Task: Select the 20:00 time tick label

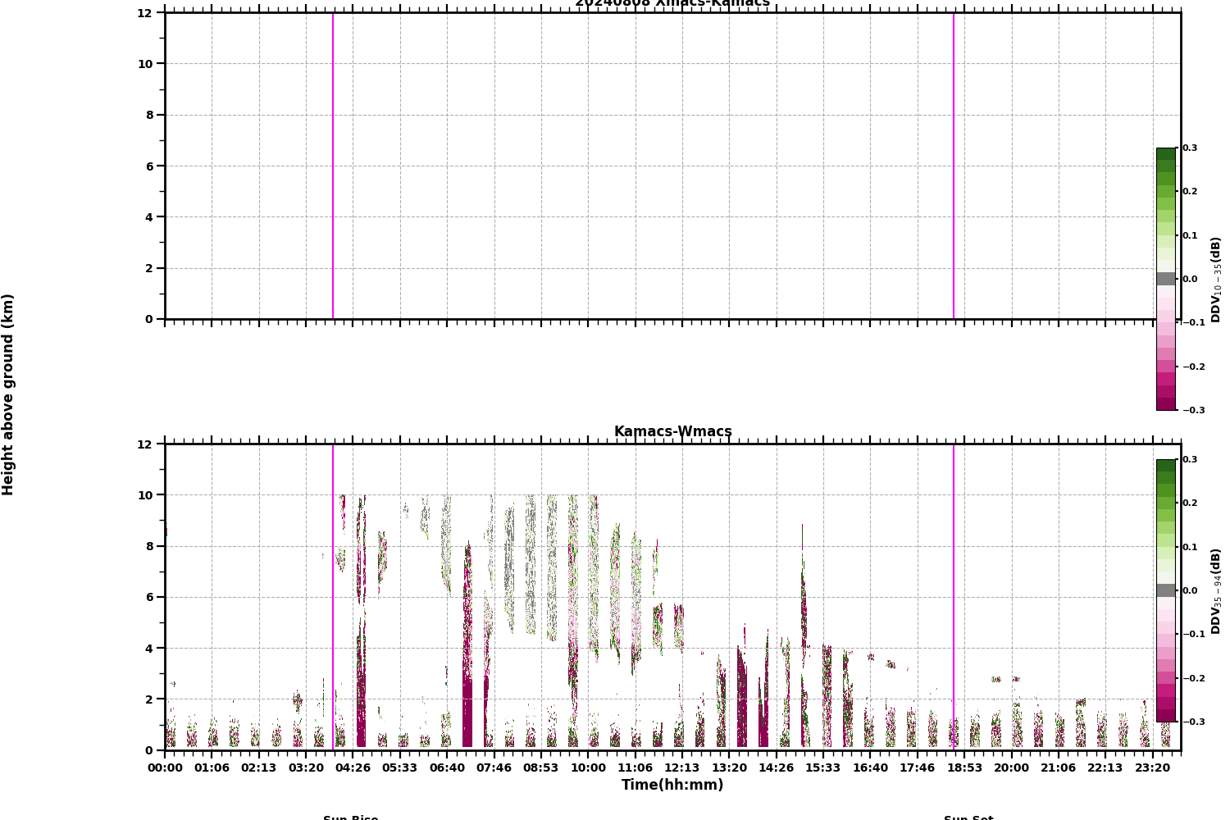Action: (1011, 768)
